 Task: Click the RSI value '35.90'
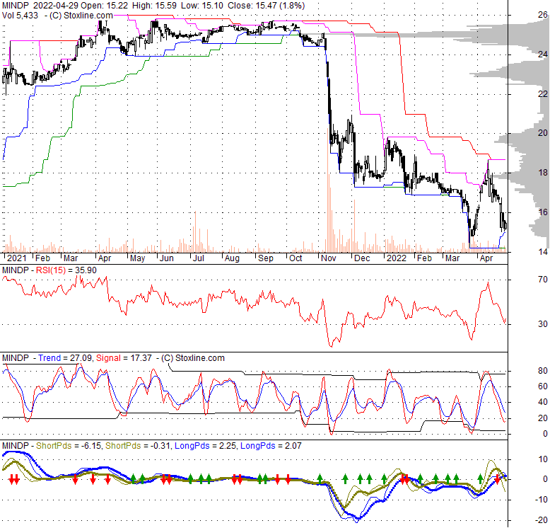[86, 270]
